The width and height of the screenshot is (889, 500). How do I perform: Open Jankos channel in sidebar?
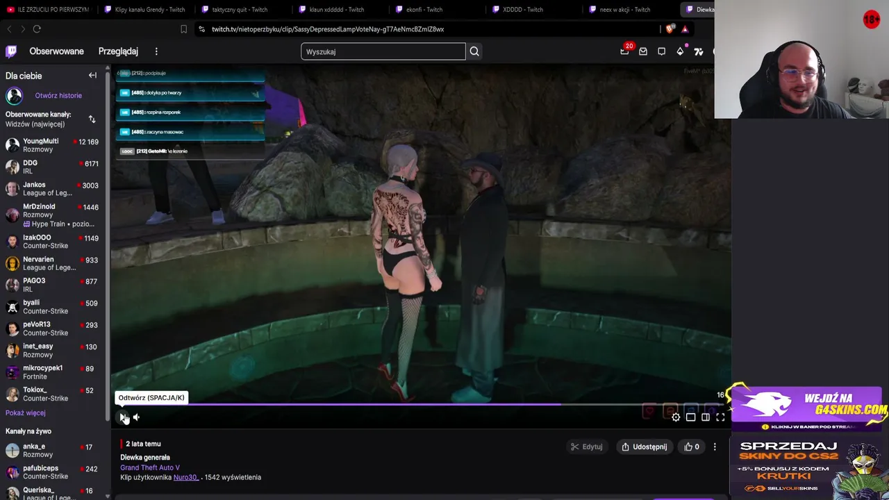point(52,189)
